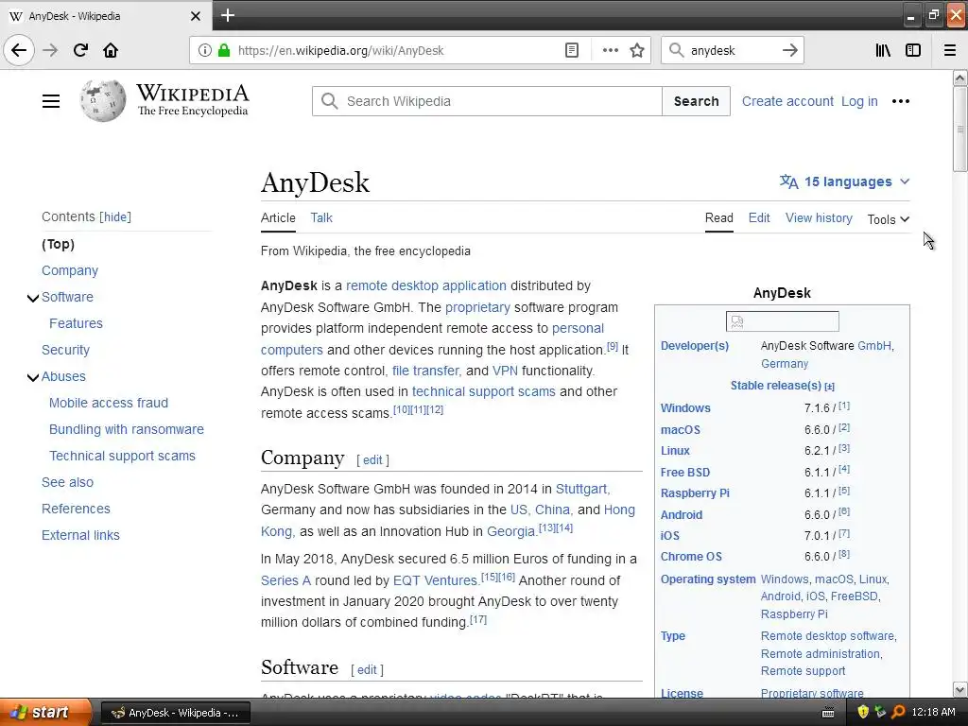Image resolution: width=968 pixels, height=726 pixels.
Task: Click the Log in link
Action: coord(859,101)
